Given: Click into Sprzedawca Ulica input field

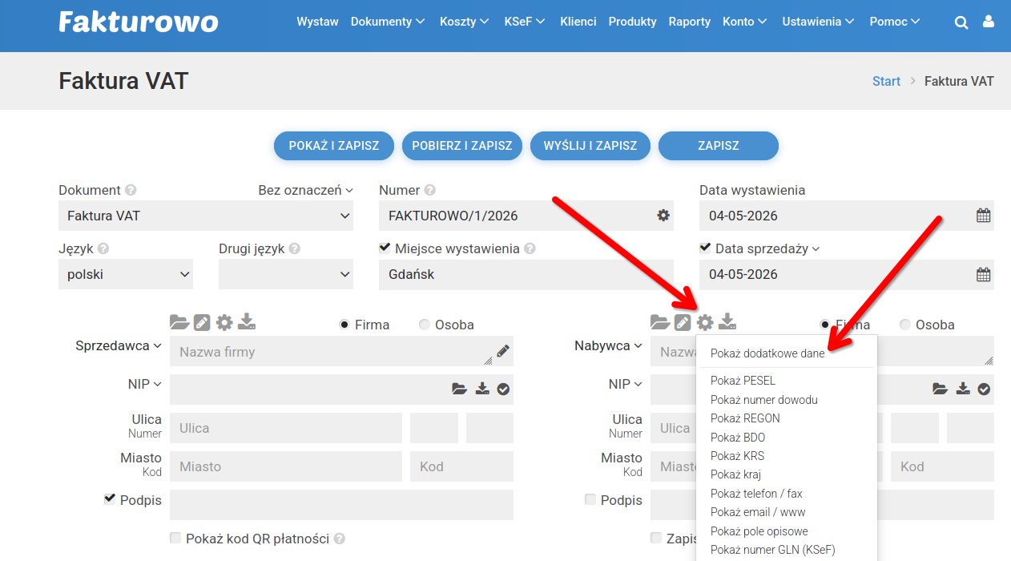Looking at the screenshot, I should point(286,428).
